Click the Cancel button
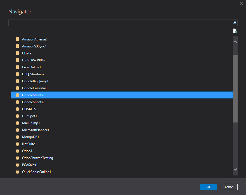The height and width of the screenshot is (195, 246). coord(229,187)
